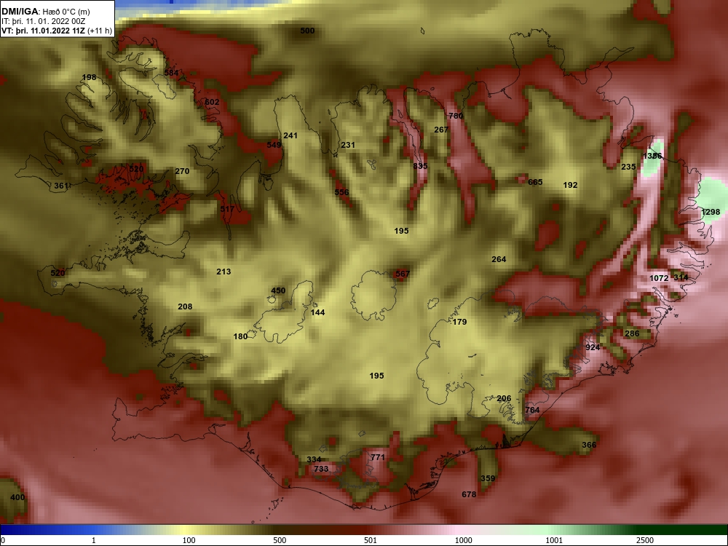Pick the height value 208

[x=185, y=306]
